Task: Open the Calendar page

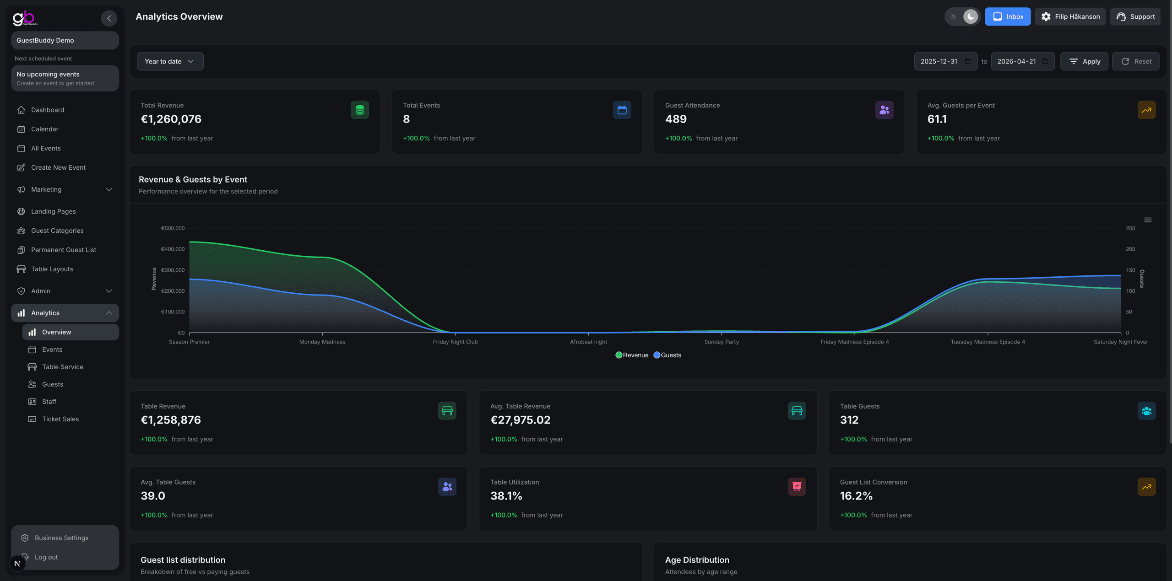Action: pyautogui.click(x=65, y=129)
